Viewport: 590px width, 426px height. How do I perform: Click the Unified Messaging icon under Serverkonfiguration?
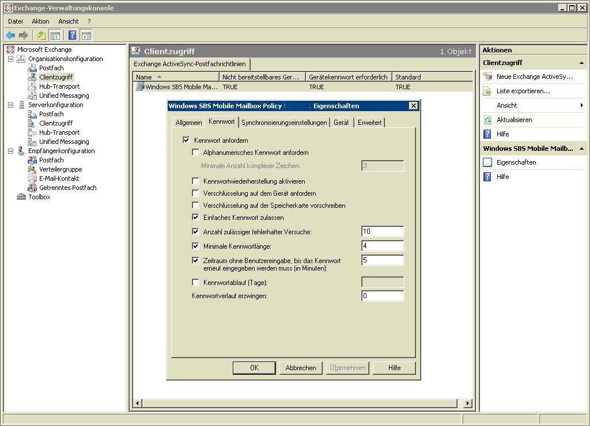pyautogui.click(x=32, y=142)
